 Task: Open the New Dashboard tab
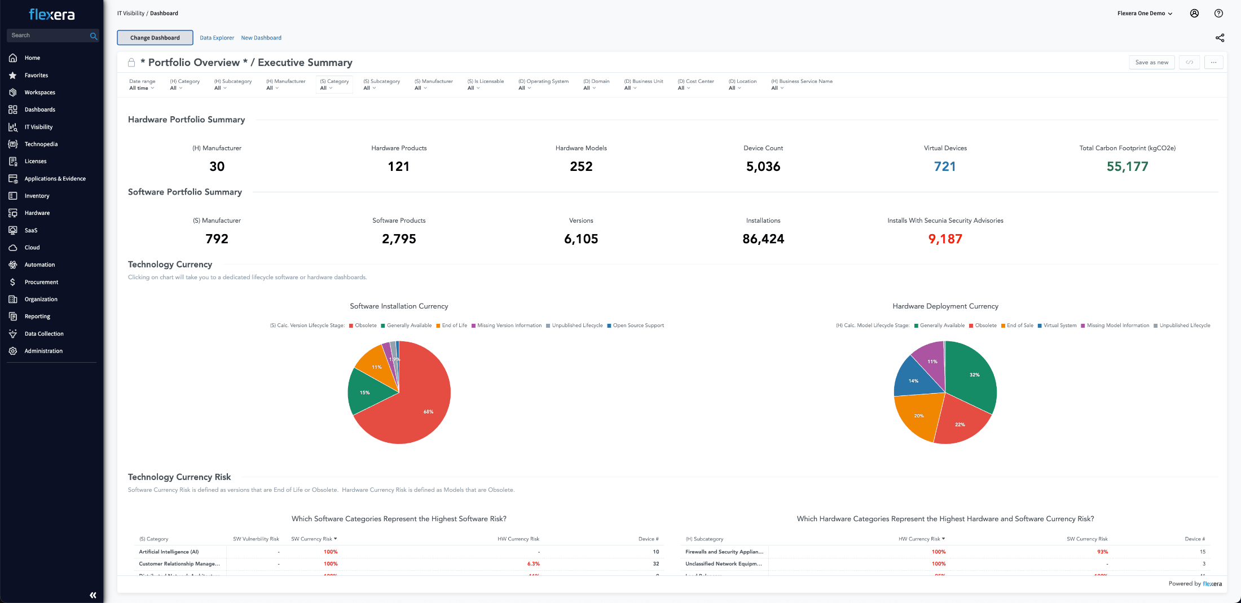(261, 38)
